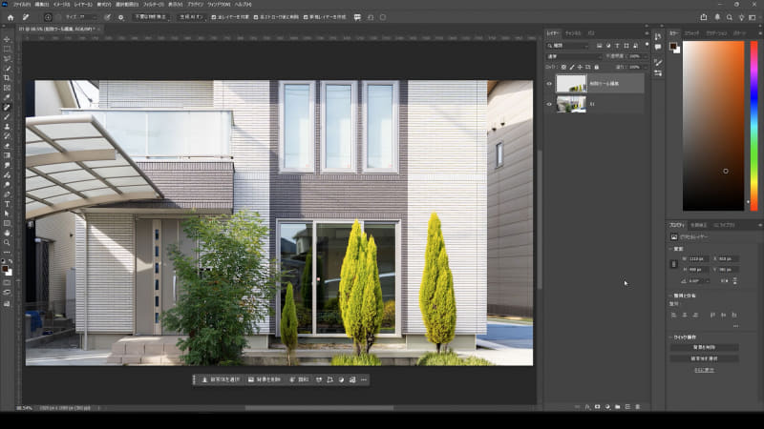The height and width of the screenshot is (429, 764).
Task: Click the Create new group folder icon
Action: pos(617,407)
